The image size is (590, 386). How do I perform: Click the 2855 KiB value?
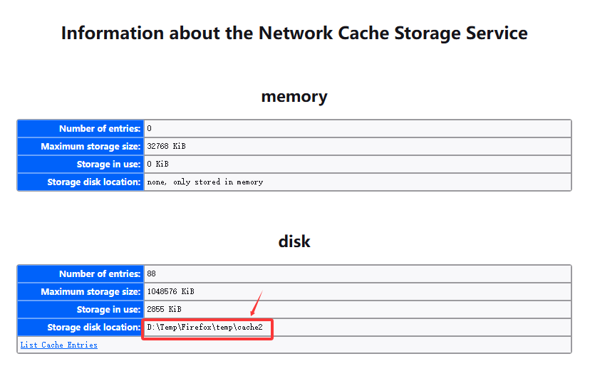(x=164, y=309)
